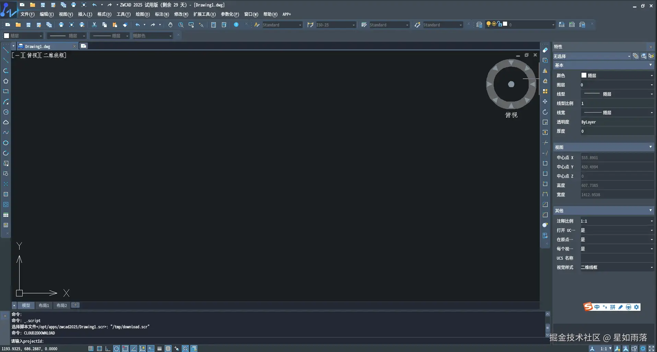657x352 pixels.
Task: Activate the Zoom Window tool
Action: [191, 25]
